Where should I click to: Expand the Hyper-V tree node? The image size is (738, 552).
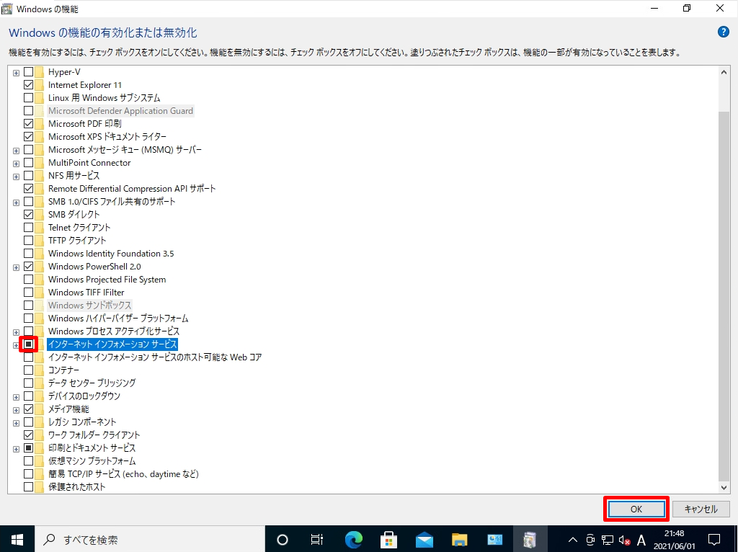pyautogui.click(x=16, y=73)
